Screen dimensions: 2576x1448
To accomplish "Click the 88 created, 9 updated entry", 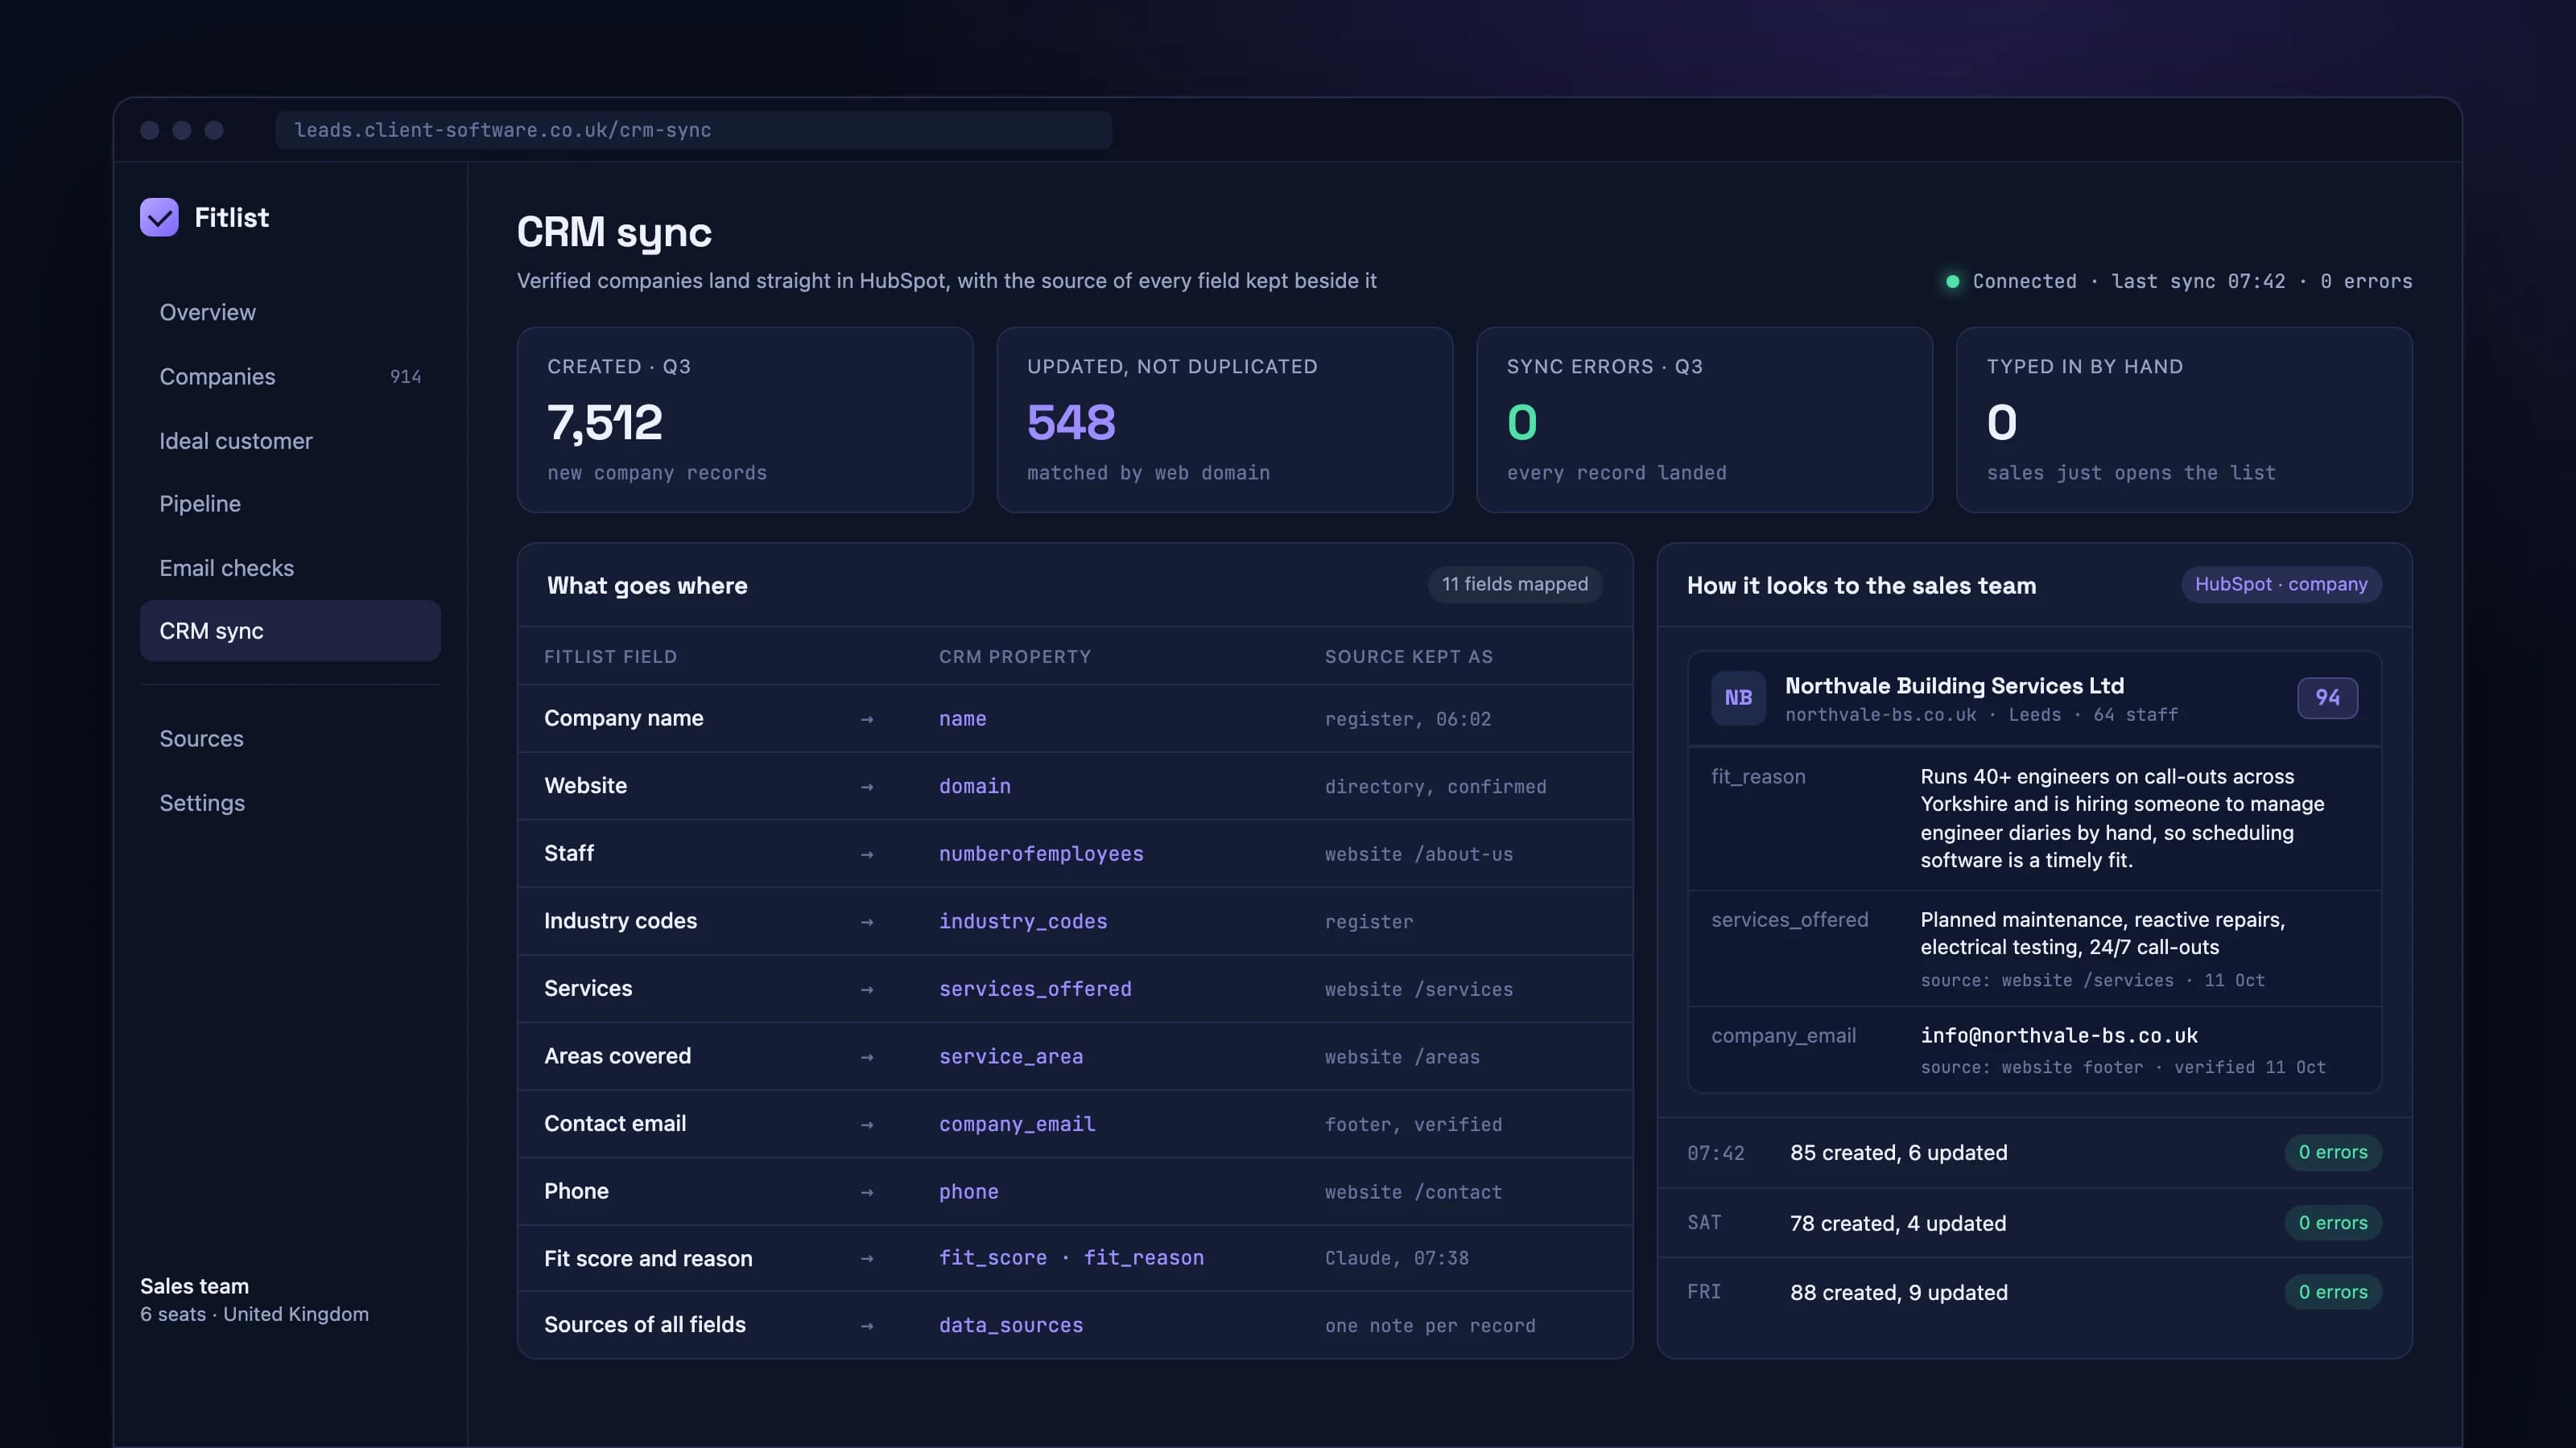I will [1898, 1292].
